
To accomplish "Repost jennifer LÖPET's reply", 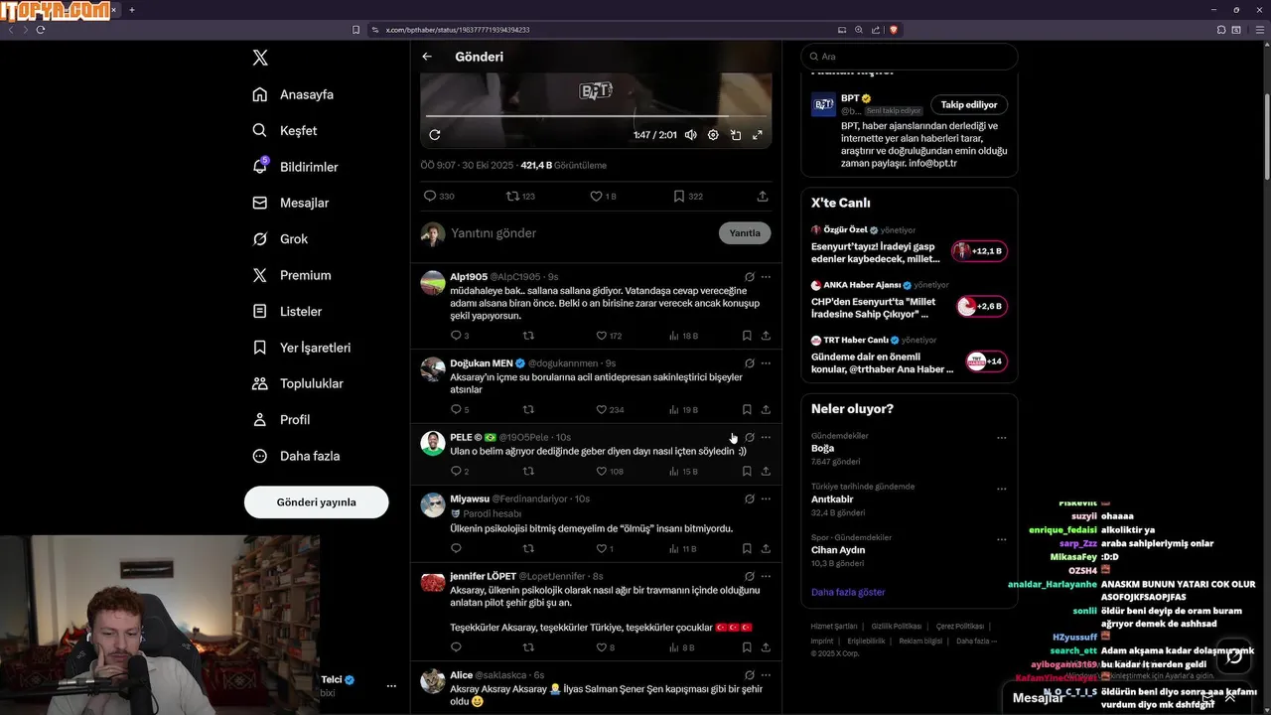I will 528,647.
